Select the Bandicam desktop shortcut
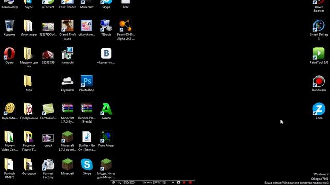Viewport: 330px width, 185px height. 319,81
